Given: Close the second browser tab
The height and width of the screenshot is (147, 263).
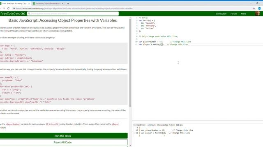Looking at the screenshot, I should (x=63, y=3).
